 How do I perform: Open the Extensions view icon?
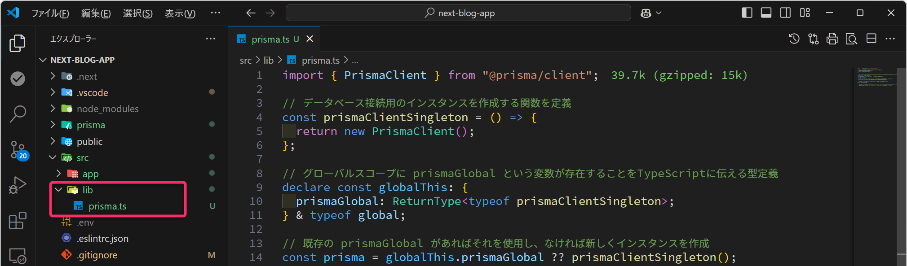click(x=18, y=221)
